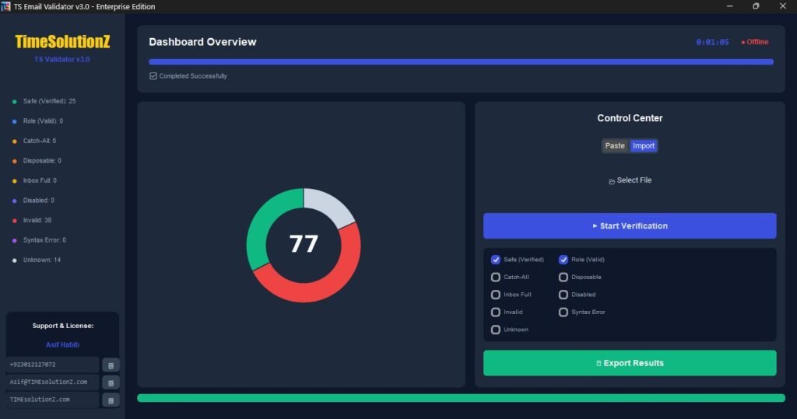Enable the Disposable checkbox

click(564, 277)
